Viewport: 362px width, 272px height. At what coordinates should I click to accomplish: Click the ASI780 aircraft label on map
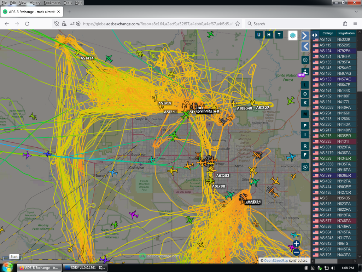pos(218,186)
